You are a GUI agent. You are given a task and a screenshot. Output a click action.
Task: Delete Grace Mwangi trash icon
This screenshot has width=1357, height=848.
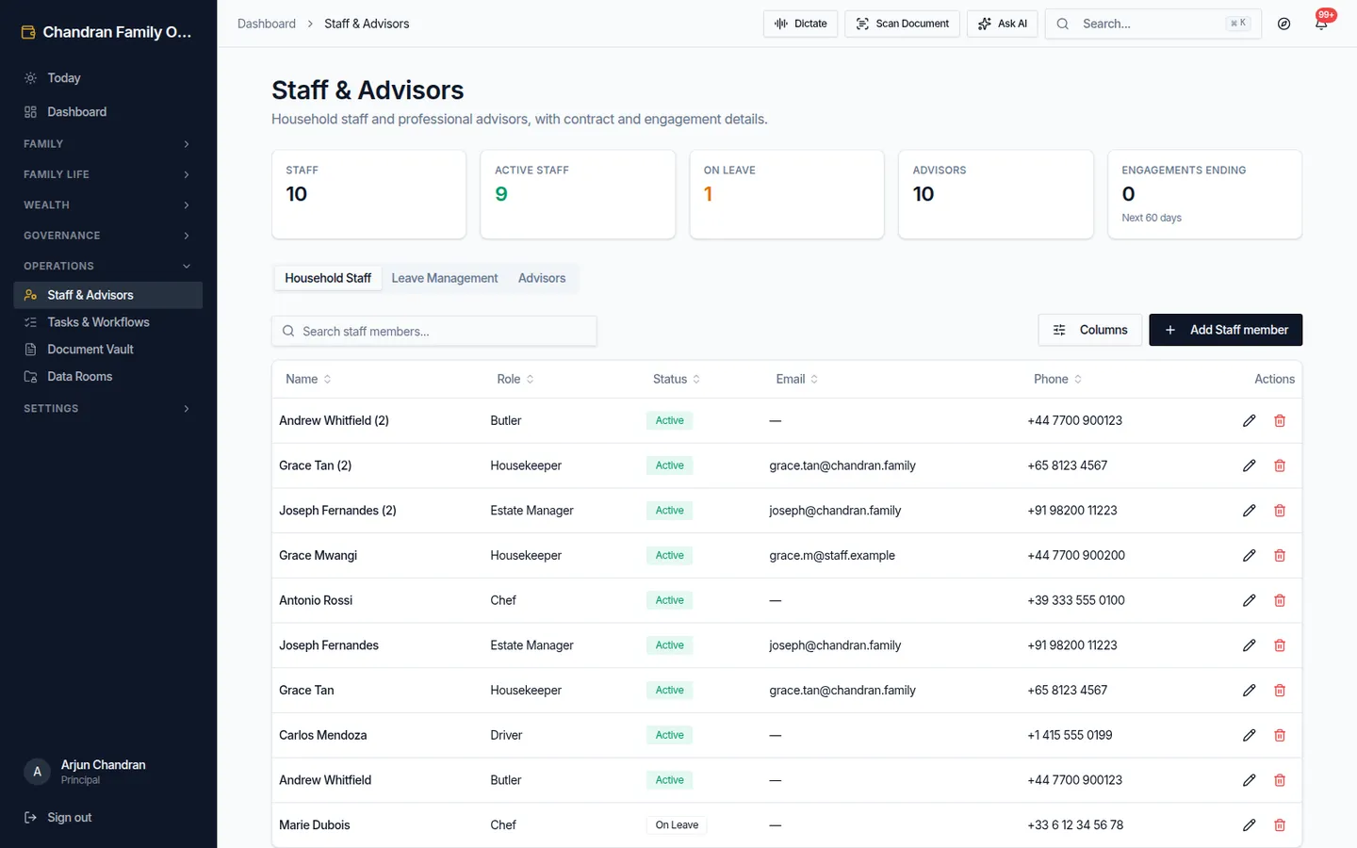pyautogui.click(x=1280, y=556)
